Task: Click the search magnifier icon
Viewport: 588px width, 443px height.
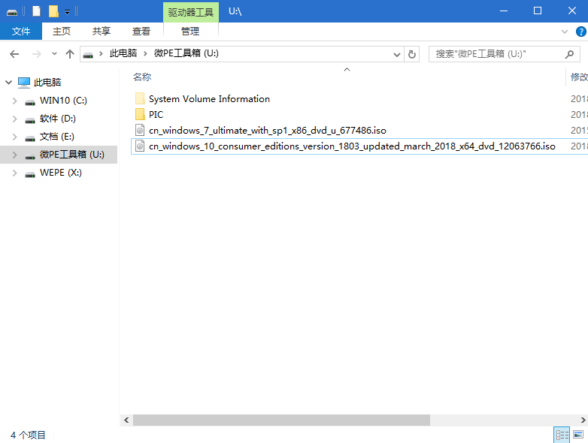Action: pos(570,54)
